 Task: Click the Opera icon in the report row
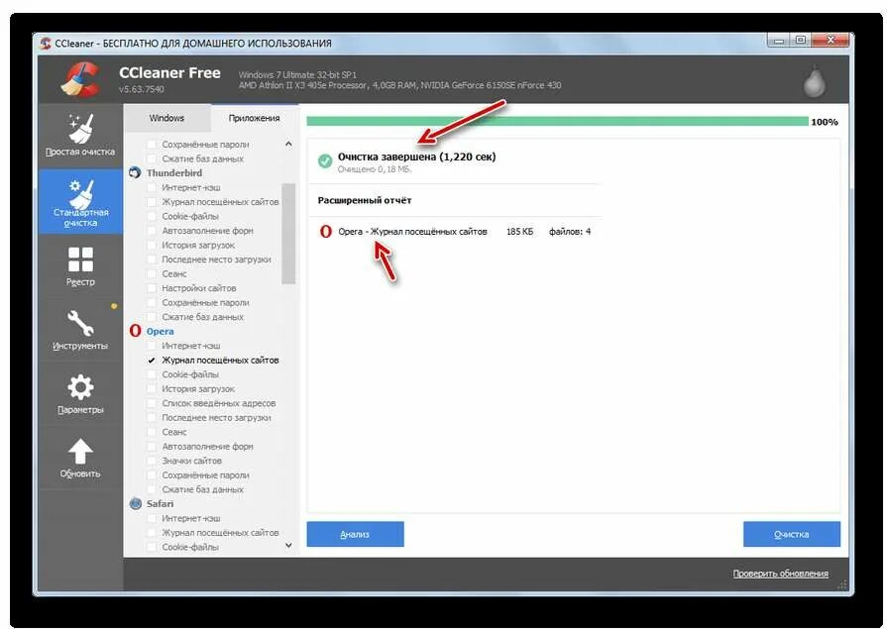325,231
